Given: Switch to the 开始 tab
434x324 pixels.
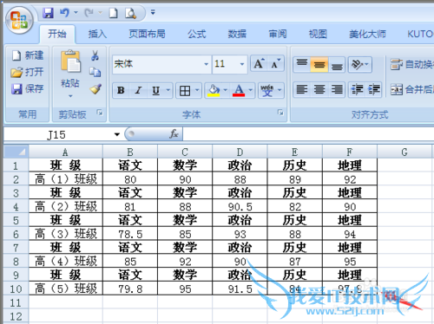Looking at the screenshot, I should coord(57,34).
